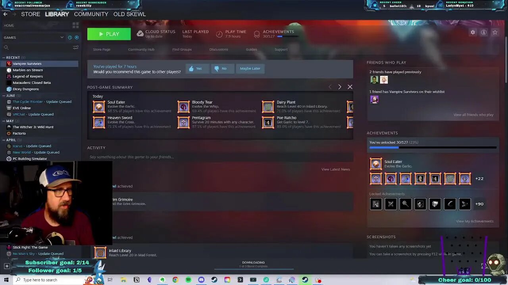Expand the GAMES filter dropdown
Viewport: 508px width, 285px height.
(x=62, y=38)
